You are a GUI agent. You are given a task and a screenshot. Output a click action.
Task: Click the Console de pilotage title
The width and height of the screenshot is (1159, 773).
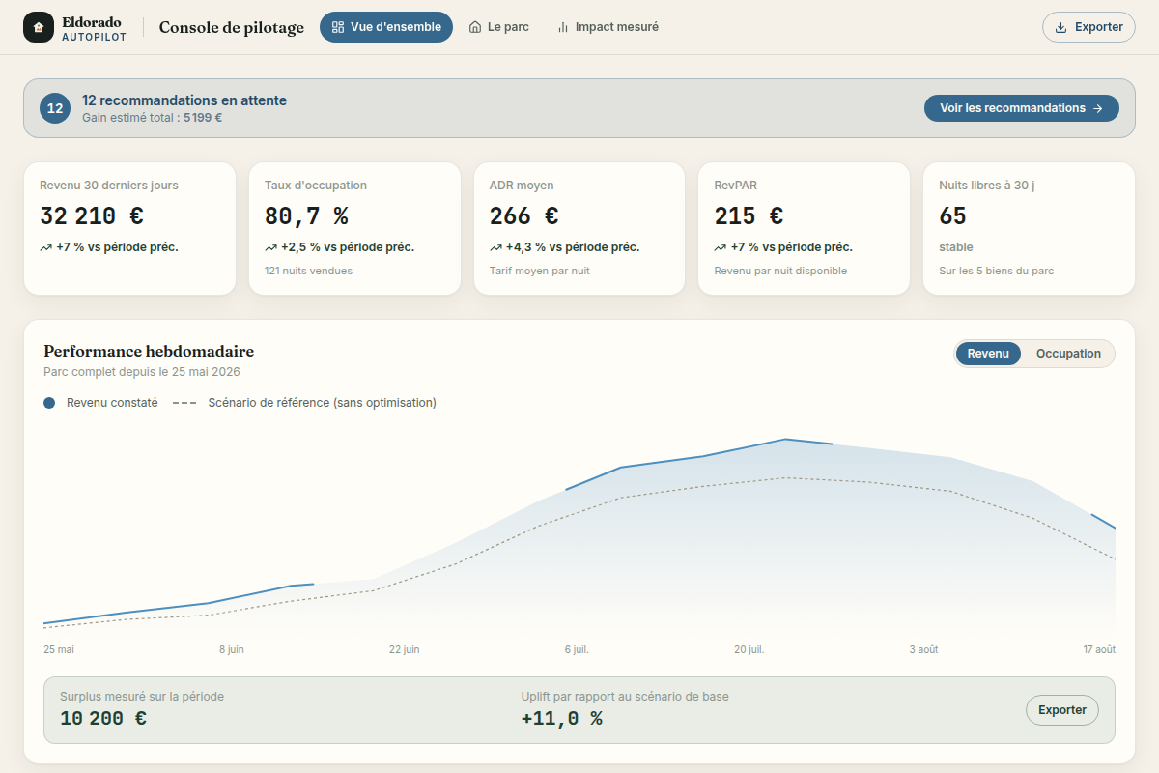(x=232, y=27)
